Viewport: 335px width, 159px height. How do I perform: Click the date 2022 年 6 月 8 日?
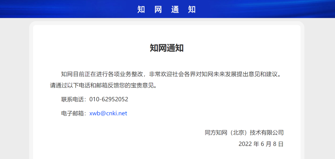click(261, 144)
